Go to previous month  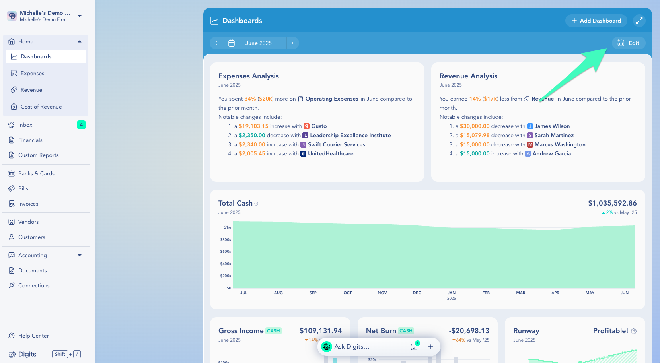click(x=216, y=43)
